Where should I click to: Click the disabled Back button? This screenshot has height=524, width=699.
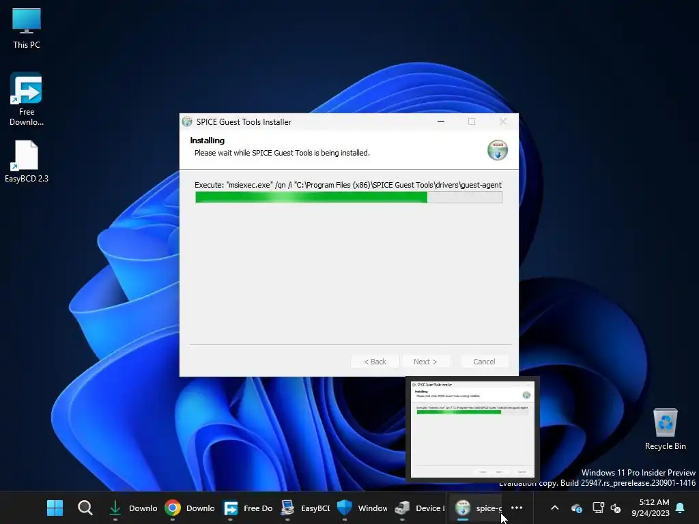[x=375, y=362]
